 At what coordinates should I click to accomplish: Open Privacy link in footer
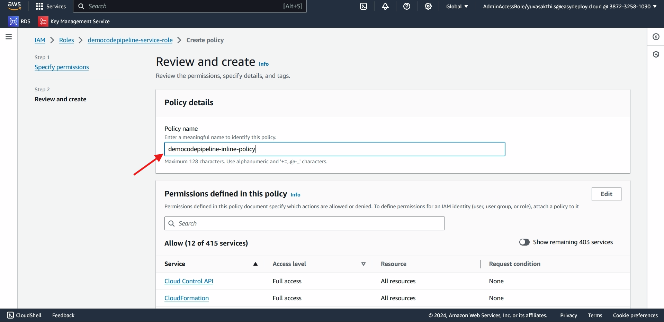(x=568, y=315)
